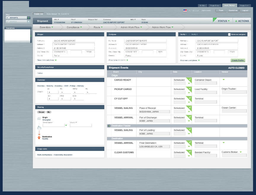Viewport: 256px width, 195px height.
Task: Click the country flag icon in header
Action: [185, 10]
